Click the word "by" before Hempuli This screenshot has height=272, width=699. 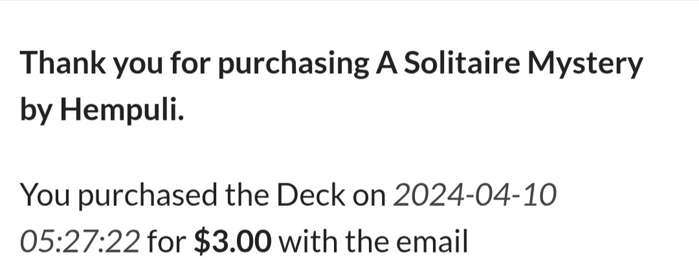point(36,111)
